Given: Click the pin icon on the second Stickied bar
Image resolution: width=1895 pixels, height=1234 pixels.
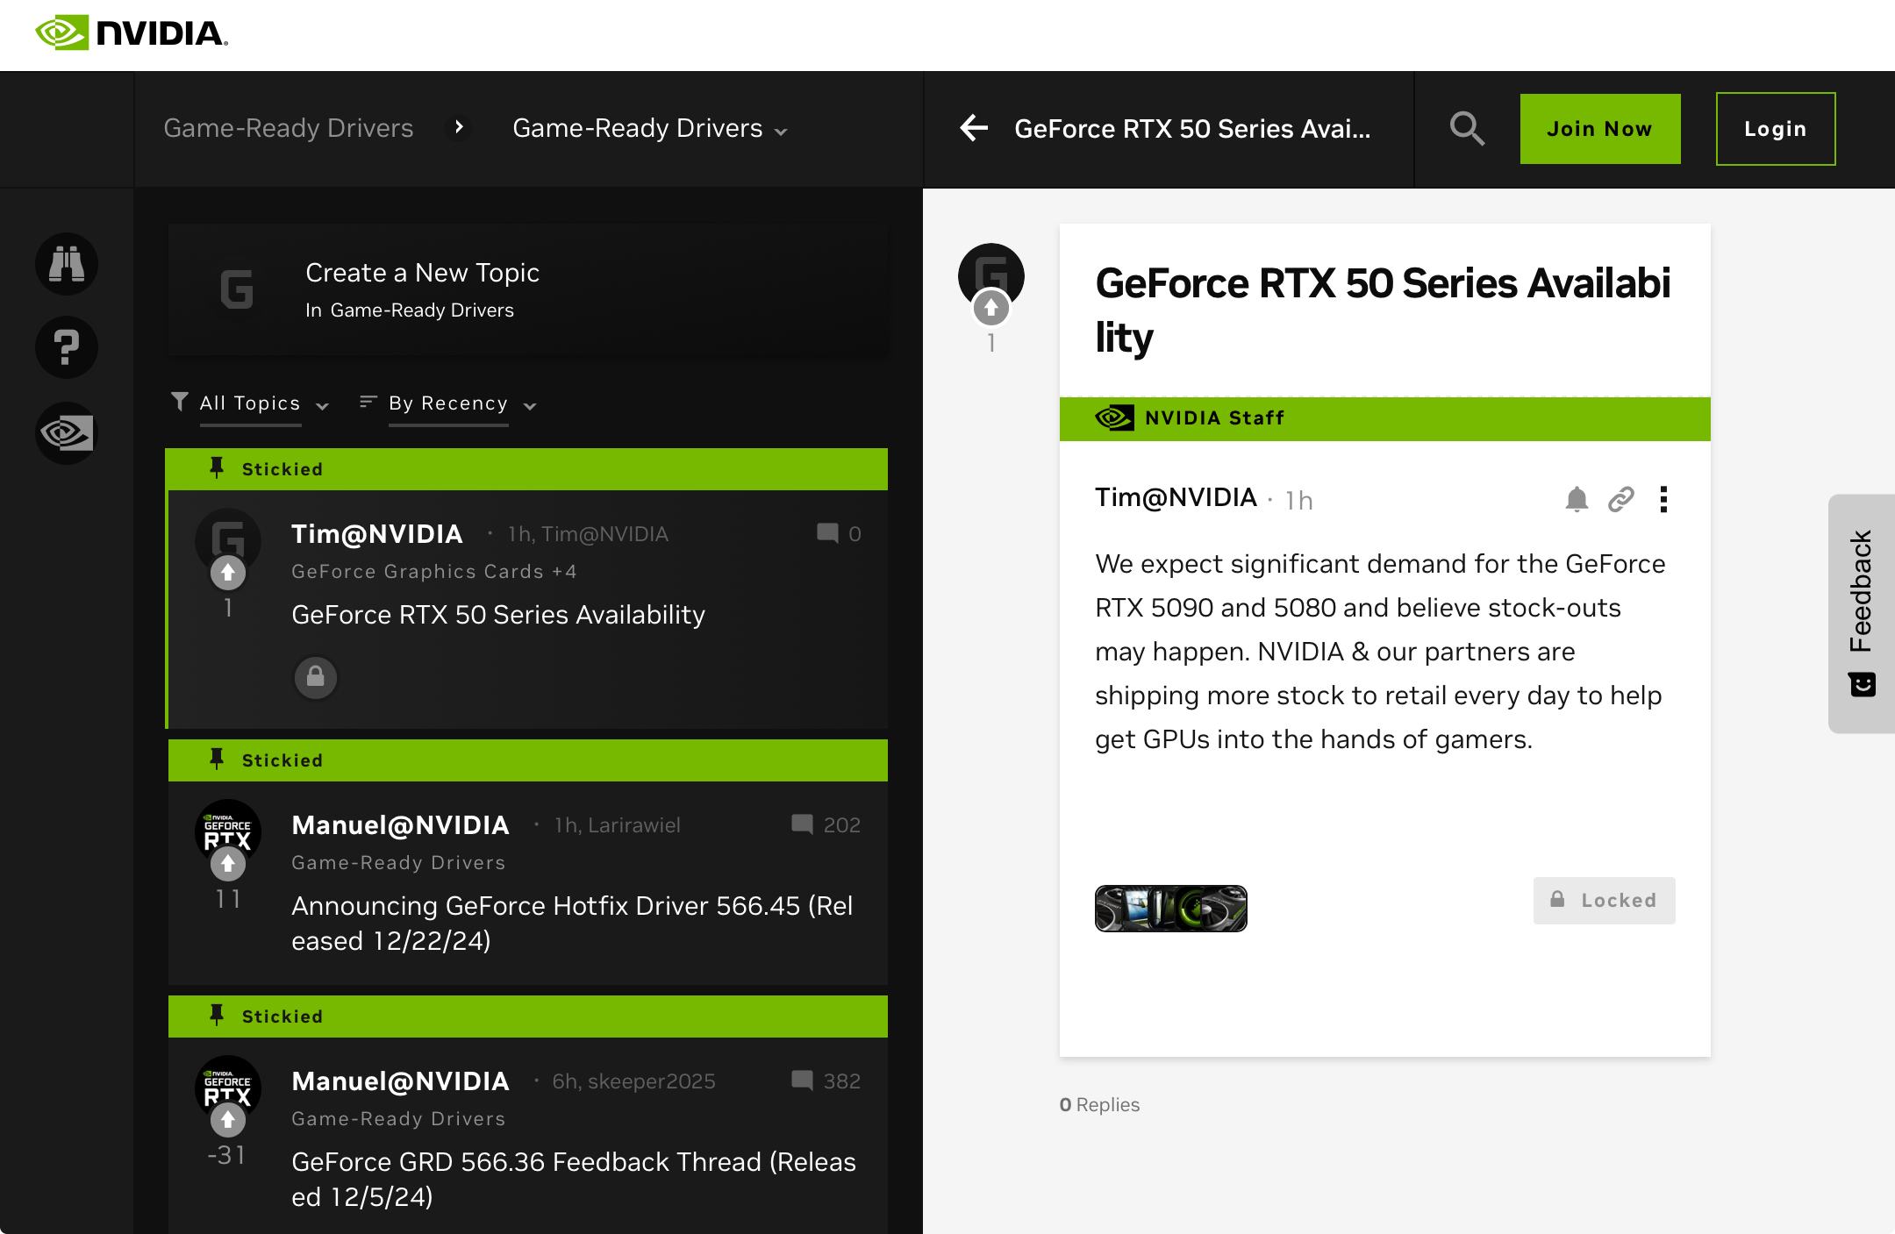Looking at the screenshot, I should point(217,760).
